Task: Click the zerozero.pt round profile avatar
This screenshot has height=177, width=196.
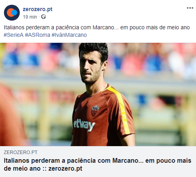Action: pyautogui.click(x=12, y=13)
